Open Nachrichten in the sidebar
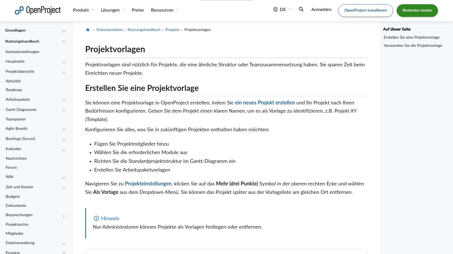 click(x=16, y=158)
